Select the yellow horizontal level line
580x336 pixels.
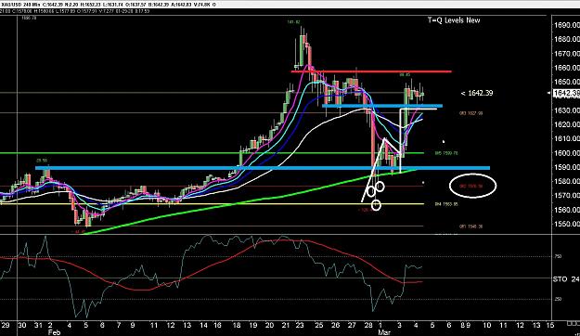tap(212, 204)
